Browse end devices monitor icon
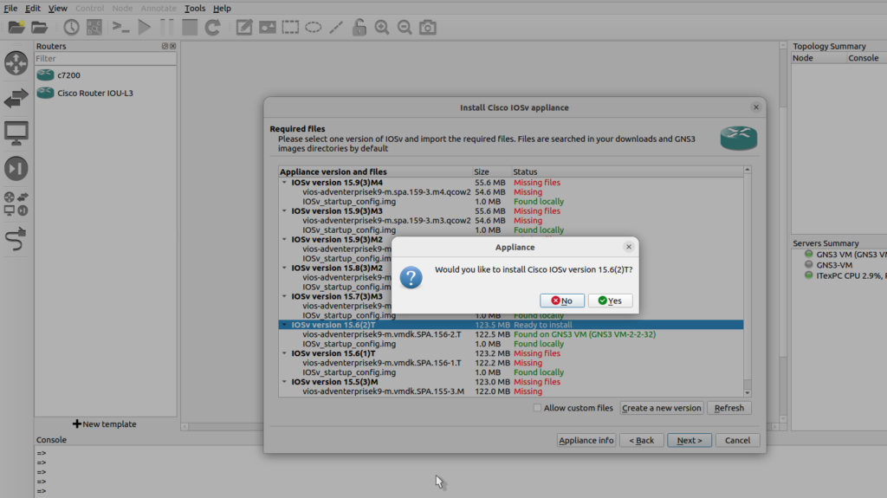 pyautogui.click(x=16, y=133)
